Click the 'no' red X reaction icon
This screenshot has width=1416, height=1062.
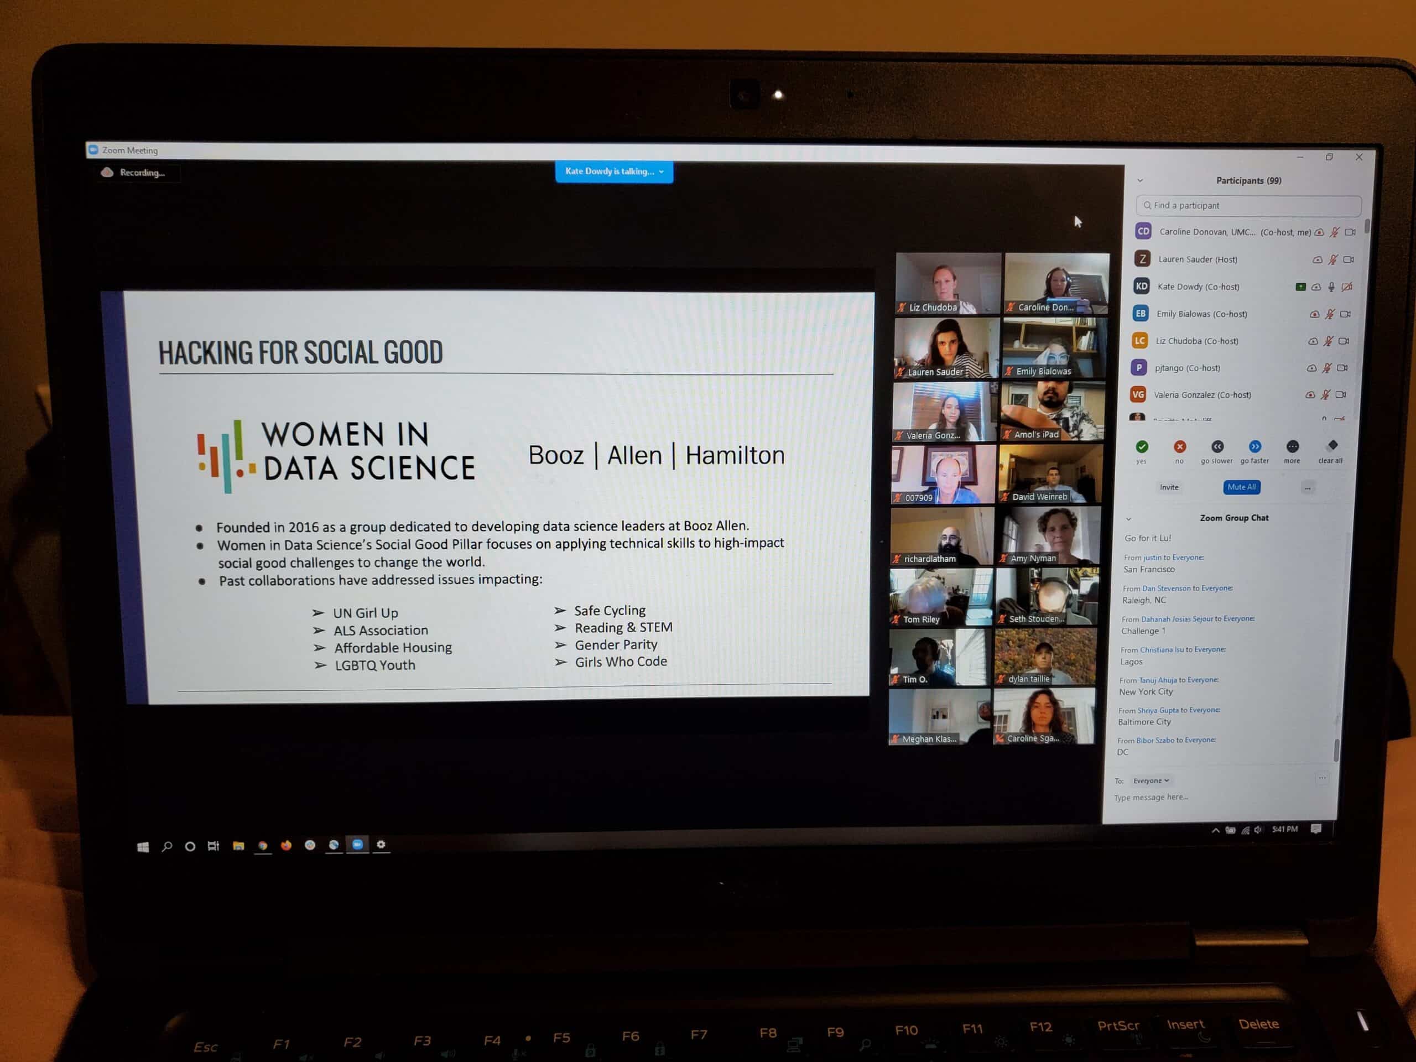pyautogui.click(x=1180, y=447)
